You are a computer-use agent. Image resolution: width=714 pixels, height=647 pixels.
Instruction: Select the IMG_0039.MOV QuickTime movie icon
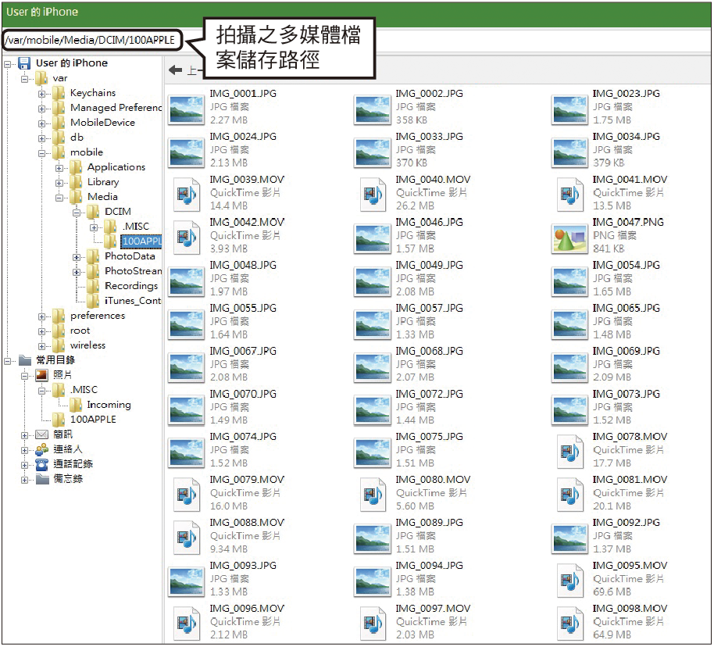coord(187,195)
